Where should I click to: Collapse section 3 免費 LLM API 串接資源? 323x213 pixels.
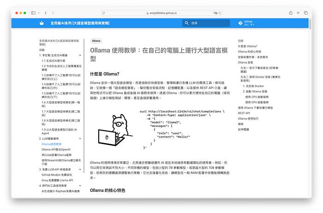pos(80,169)
